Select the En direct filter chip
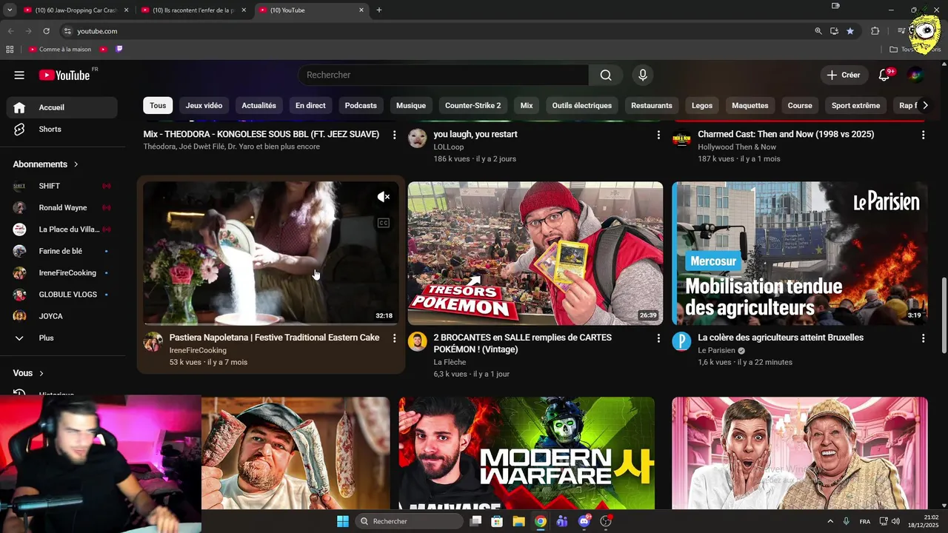This screenshot has width=948, height=533. pos(310,105)
